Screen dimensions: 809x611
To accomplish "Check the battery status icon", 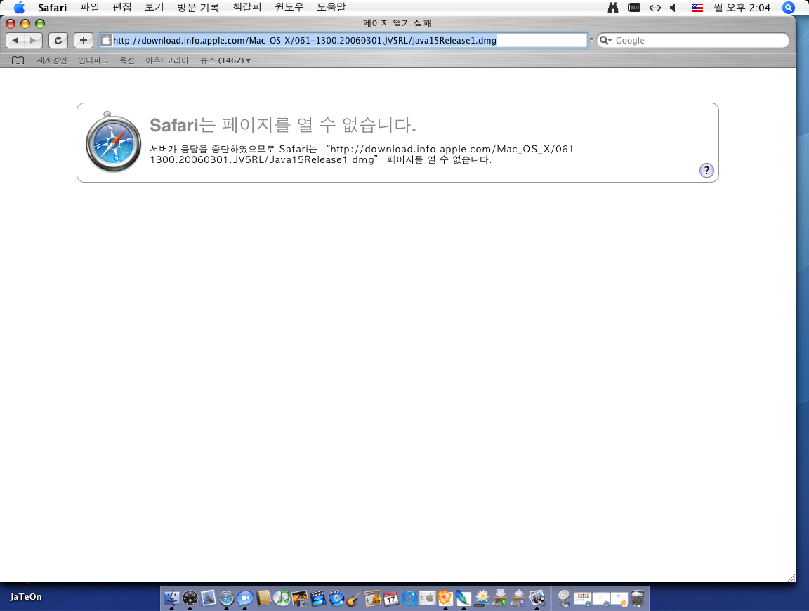I will click(x=634, y=7).
